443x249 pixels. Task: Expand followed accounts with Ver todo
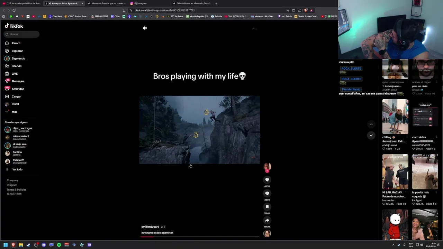(x=17, y=169)
